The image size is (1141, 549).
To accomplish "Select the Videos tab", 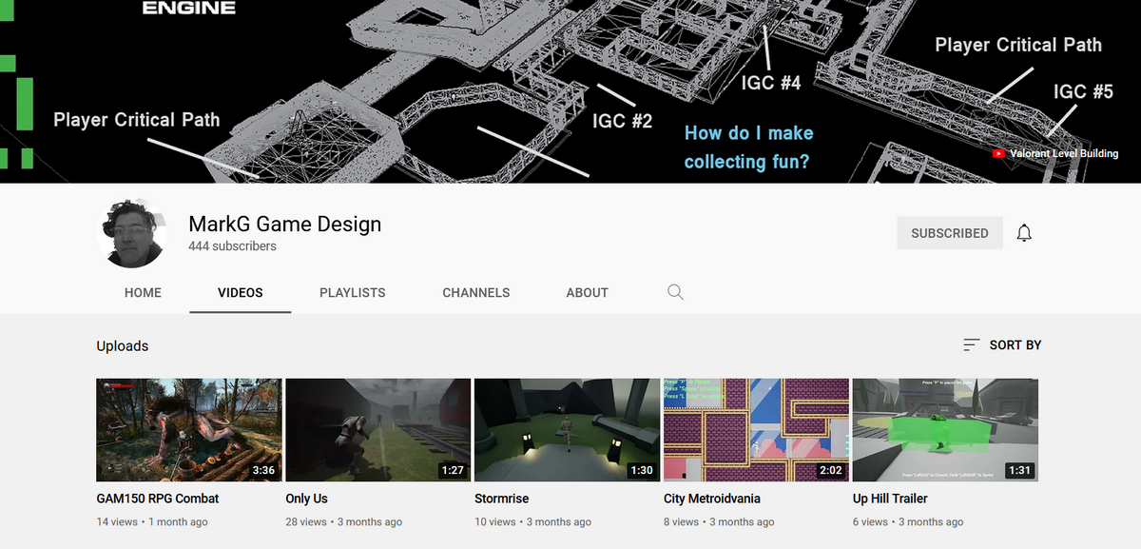I will coord(240,293).
